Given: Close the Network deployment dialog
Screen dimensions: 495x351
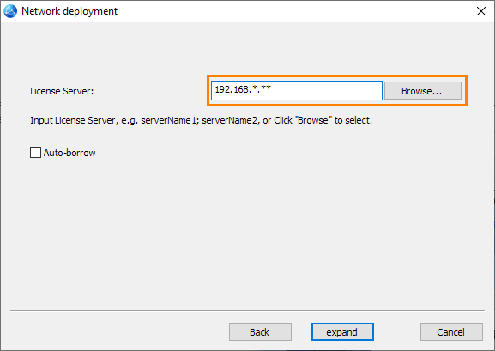Looking at the screenshot, I should (x=480, y=11).
